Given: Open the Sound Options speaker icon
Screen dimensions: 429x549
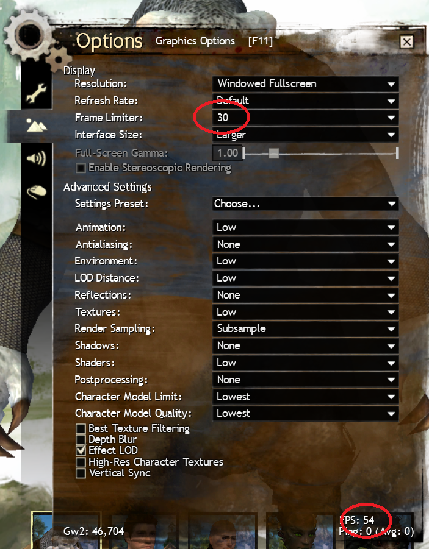Looking at the screenshot, I should click(36, 158).
